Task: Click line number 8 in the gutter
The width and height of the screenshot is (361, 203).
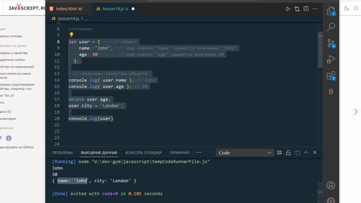Action: [58, 42]
